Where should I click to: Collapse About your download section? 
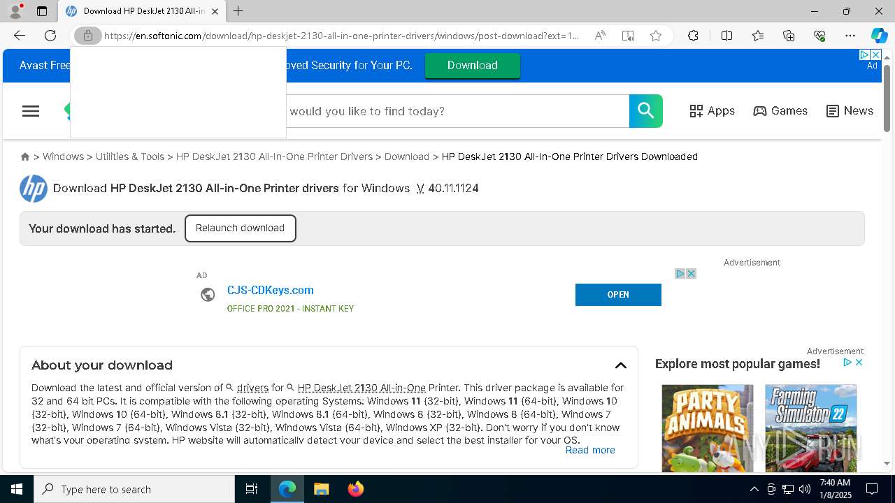pos(621,365)
